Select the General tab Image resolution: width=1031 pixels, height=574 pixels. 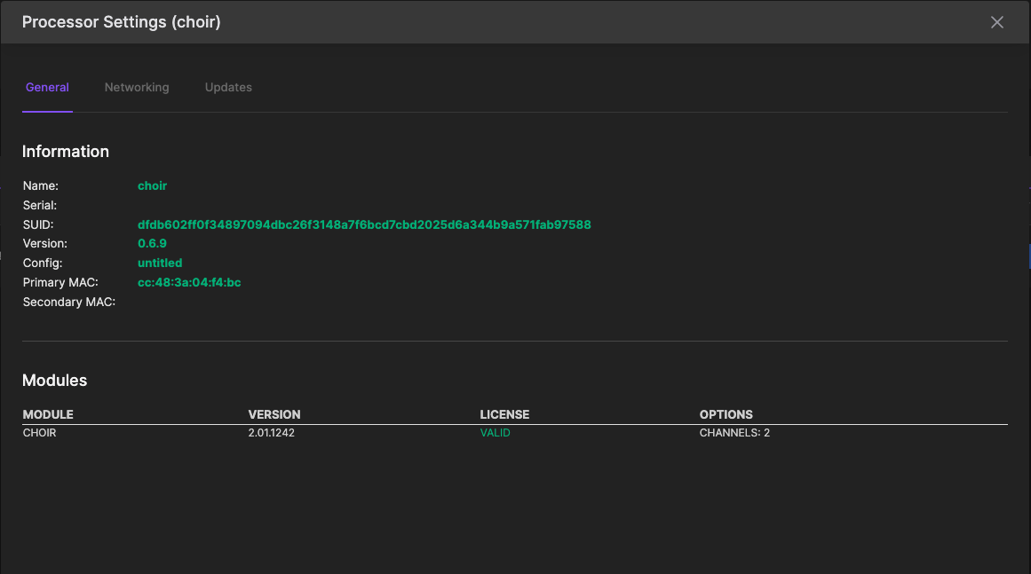click(47, 88)
